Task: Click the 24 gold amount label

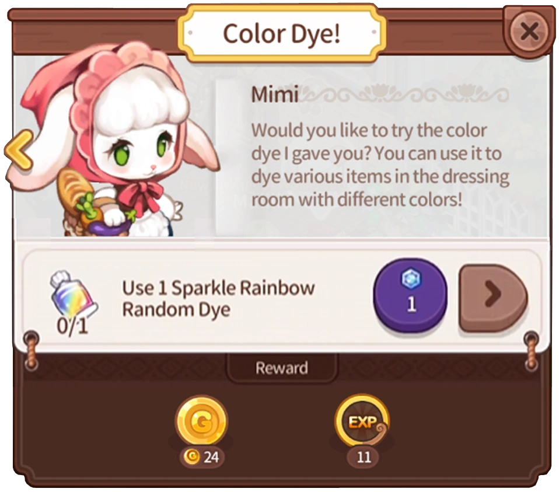Action: point(211,457)
